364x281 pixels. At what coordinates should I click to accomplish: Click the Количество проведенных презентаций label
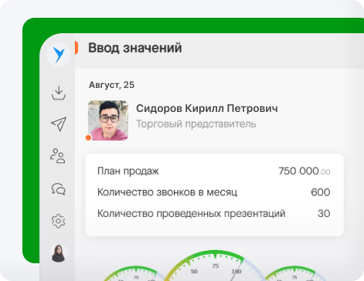point(192,214)
